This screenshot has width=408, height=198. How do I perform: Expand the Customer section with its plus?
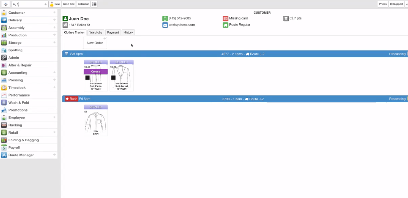click(x=54, y=13)
